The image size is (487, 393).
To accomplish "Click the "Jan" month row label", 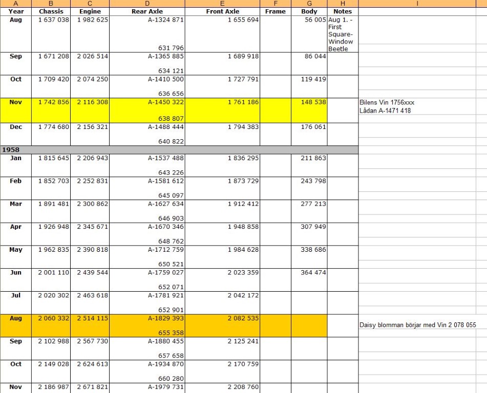I will tap(16, 159).
